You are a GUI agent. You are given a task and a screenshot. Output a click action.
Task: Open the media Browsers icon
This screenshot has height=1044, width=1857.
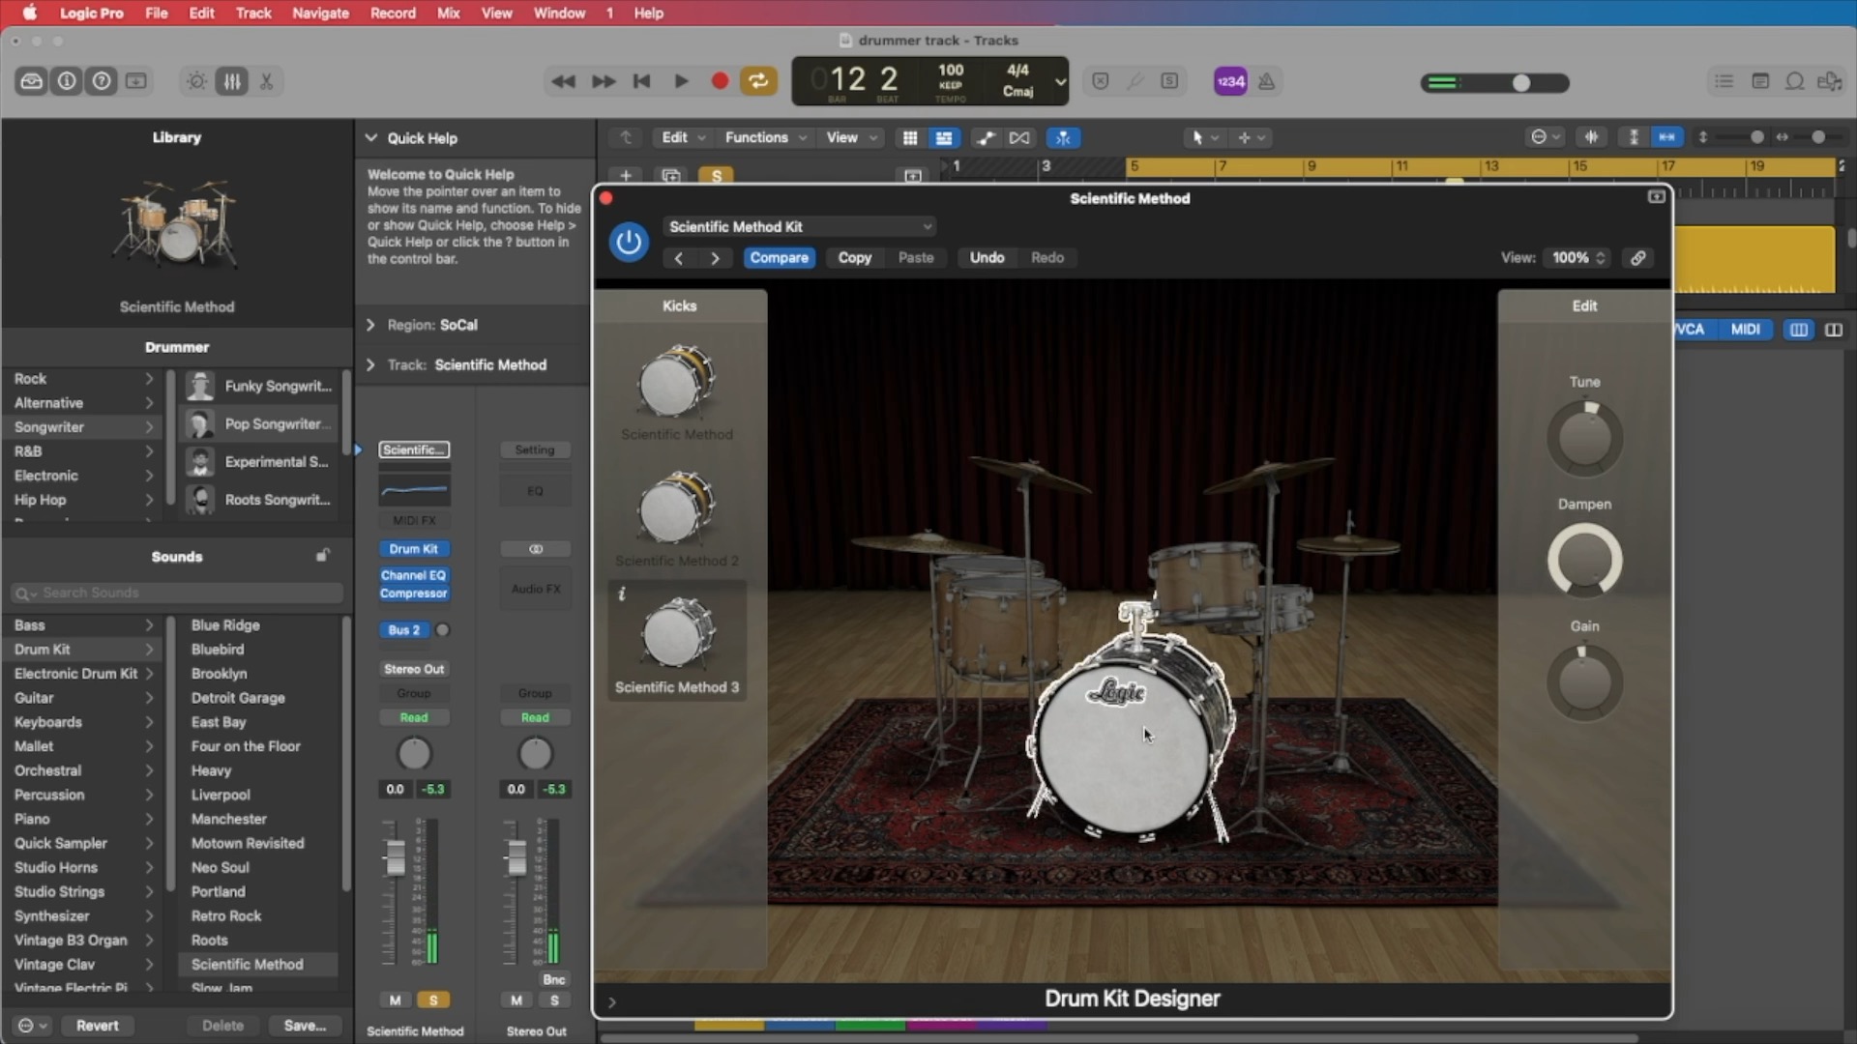click(1829, 81)
